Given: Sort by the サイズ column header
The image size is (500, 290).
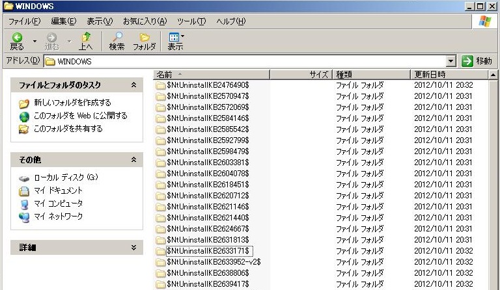Looking at the screenshot, I should pos(301,75).
